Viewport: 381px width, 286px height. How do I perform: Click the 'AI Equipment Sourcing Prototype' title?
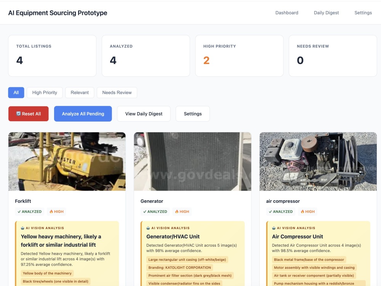58,13
